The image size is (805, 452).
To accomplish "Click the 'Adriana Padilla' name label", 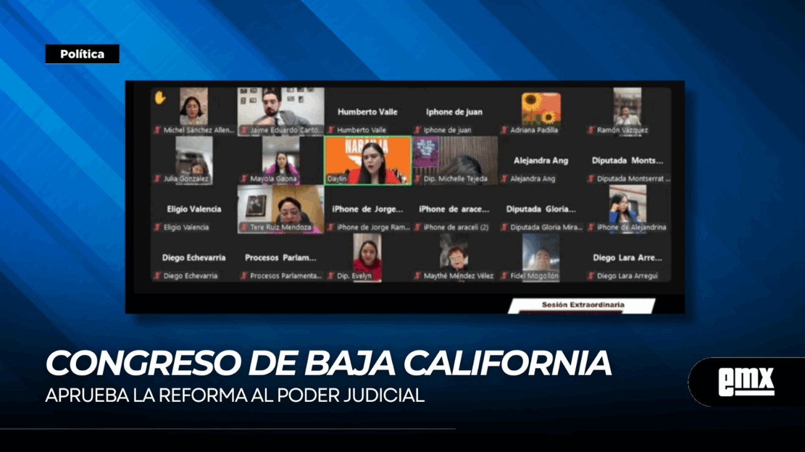I will (534, 130).
